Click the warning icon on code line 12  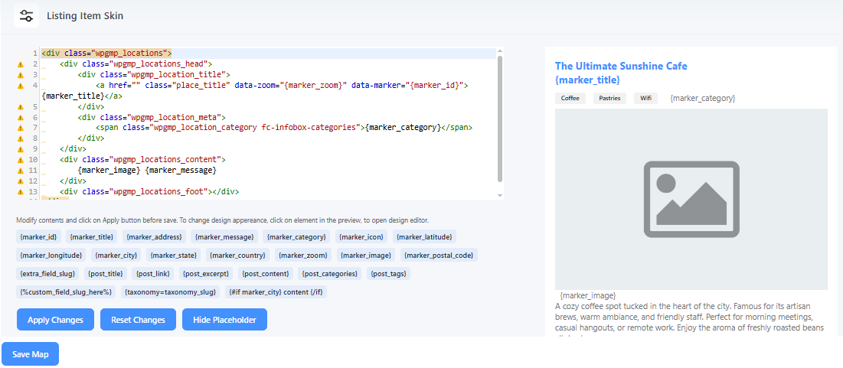[x=21, y=181]
